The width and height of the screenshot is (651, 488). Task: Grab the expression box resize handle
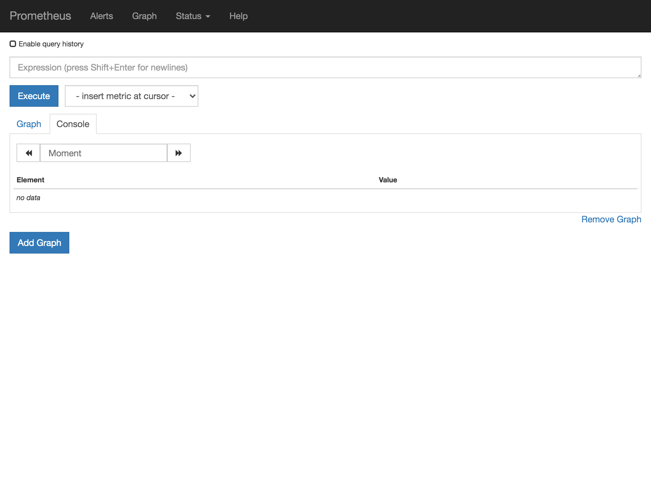pos(639,76)
